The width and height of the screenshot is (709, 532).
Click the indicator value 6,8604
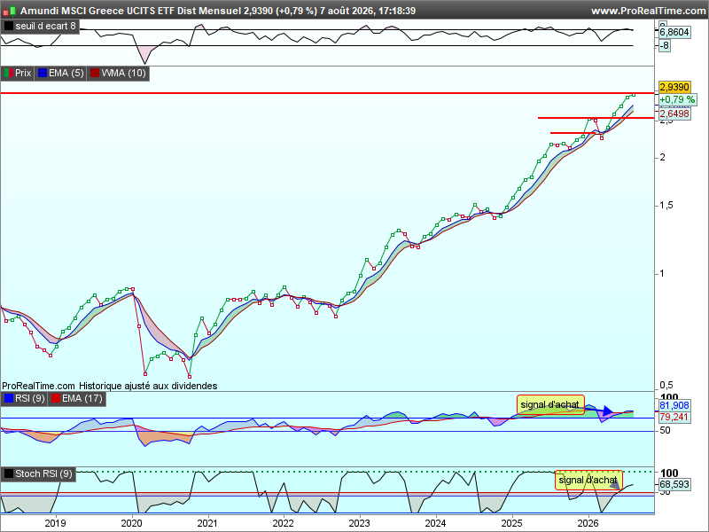674,32
